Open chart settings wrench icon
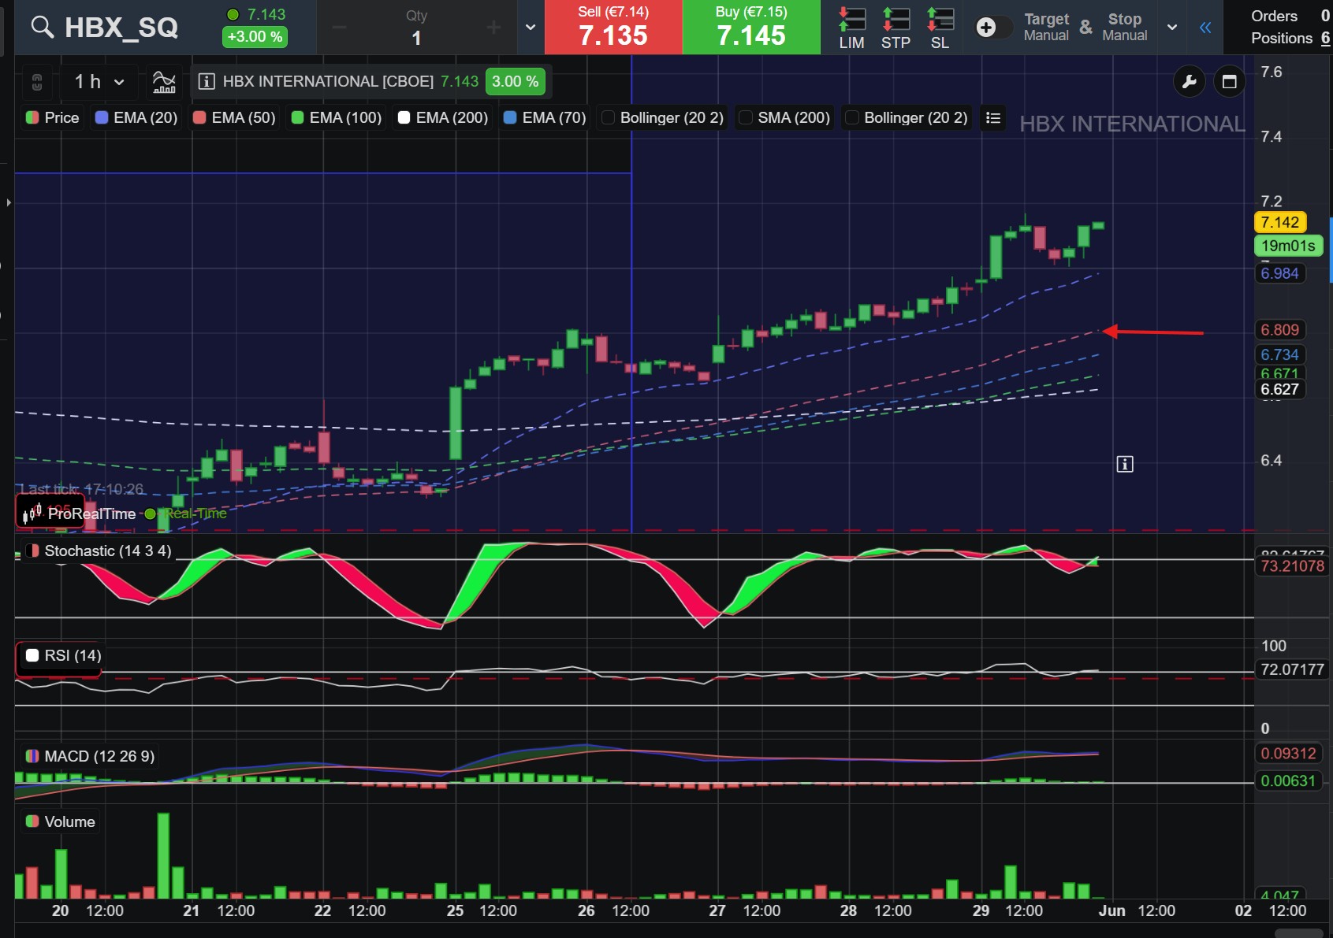 [1190, 81]
